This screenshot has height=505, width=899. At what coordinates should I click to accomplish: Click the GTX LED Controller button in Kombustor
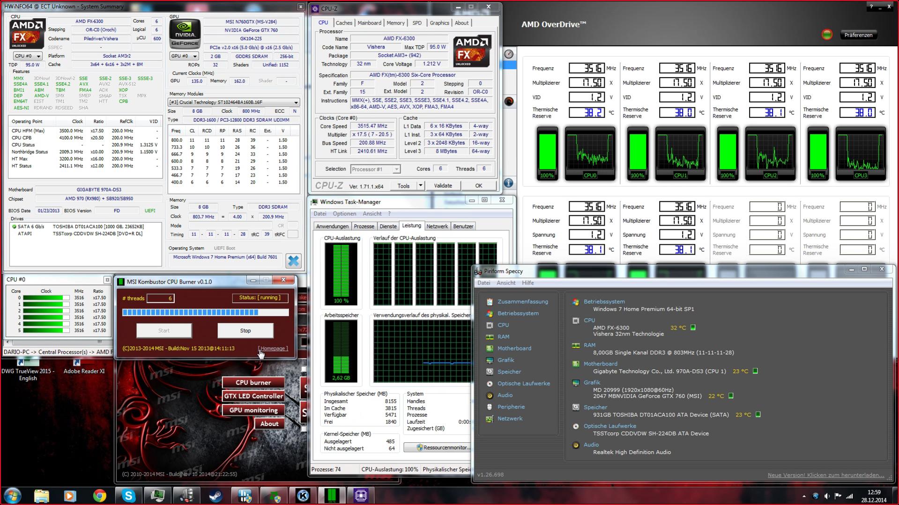click(x=253, y=396)
